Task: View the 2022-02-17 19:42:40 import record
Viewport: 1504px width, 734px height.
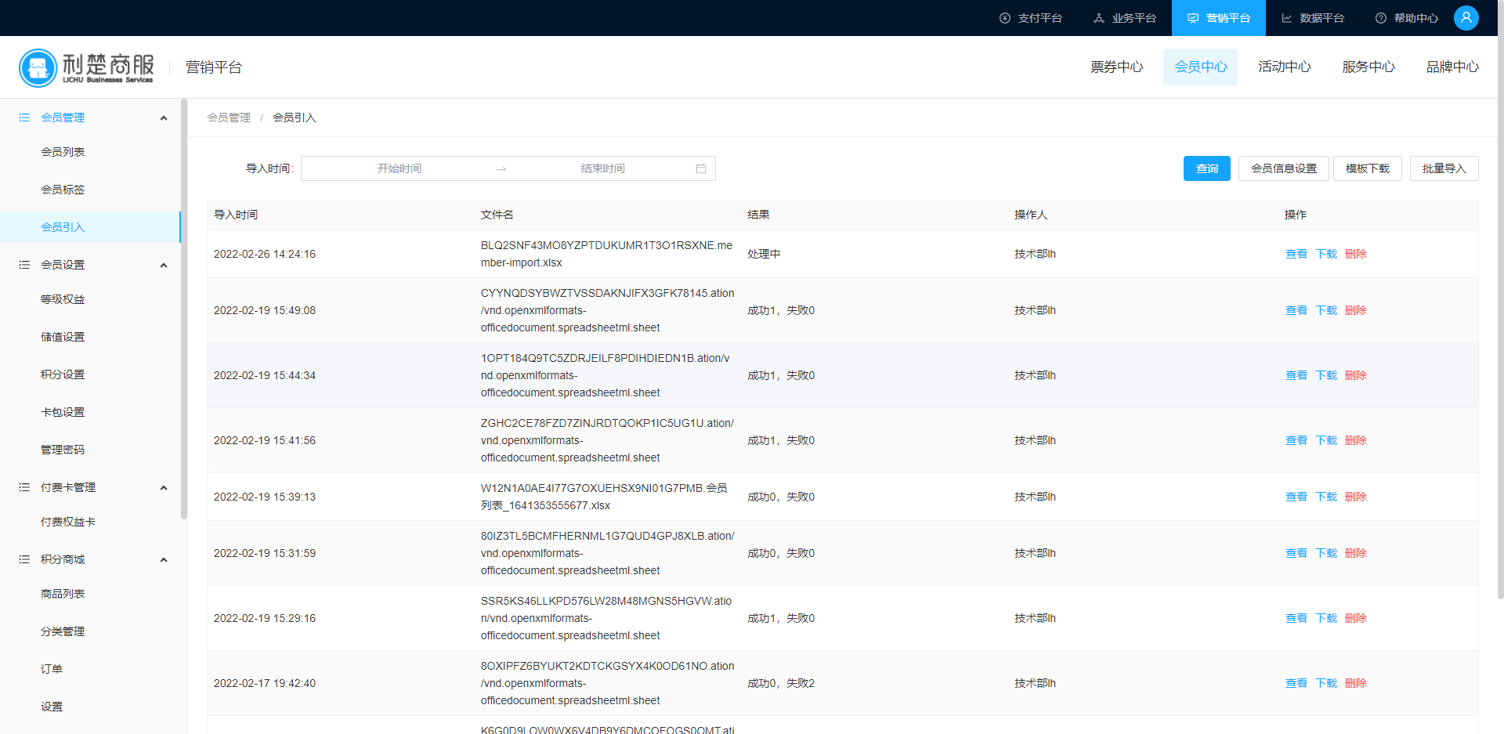Action: [1296, 683]
